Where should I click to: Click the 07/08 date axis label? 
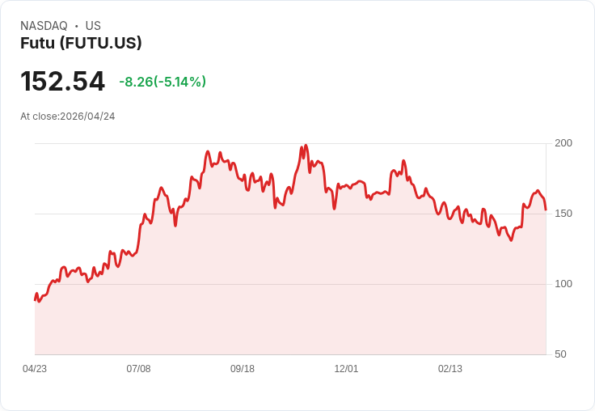click(138, 369)
